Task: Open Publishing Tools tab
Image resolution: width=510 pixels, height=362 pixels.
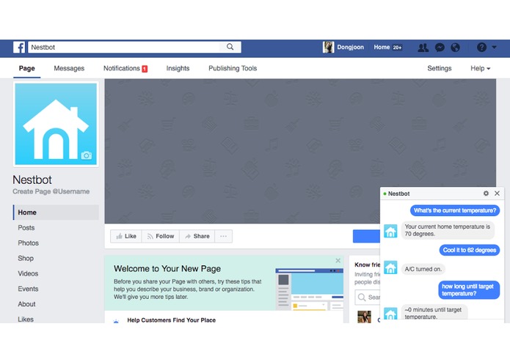Action: tap(233, 68)
